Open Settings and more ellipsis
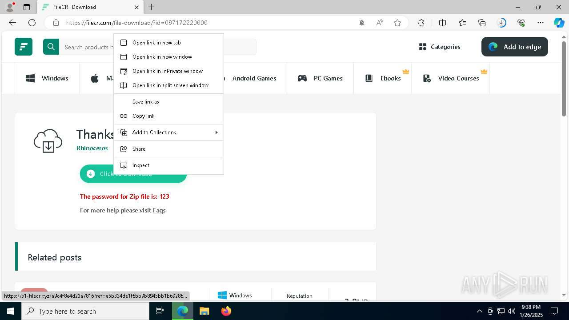This screenshot has height=320, width=569. coord(541,23)
